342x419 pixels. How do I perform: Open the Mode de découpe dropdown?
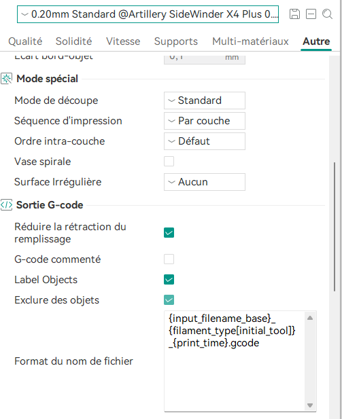[x=205, y=101]
